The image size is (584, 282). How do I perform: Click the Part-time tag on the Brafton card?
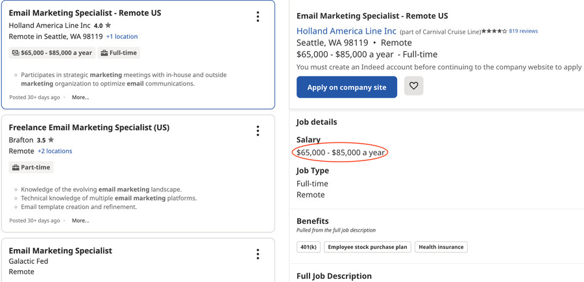coord(31,168)
